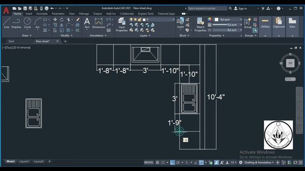The image size is (305, 171).
Task: Click the MODEL status bar button
Action: pyautogui.click(x=149, y=162)
